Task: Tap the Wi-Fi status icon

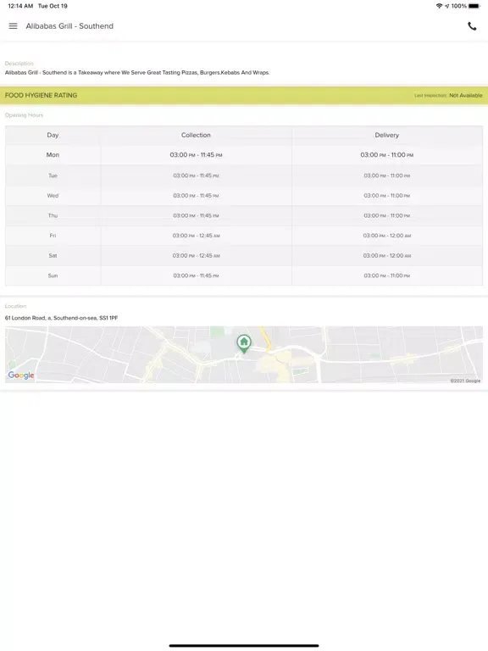Action: pos(439,6)
